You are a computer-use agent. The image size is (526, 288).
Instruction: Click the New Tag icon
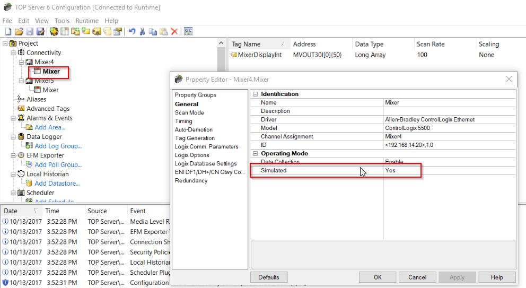[x=86, y=31]
